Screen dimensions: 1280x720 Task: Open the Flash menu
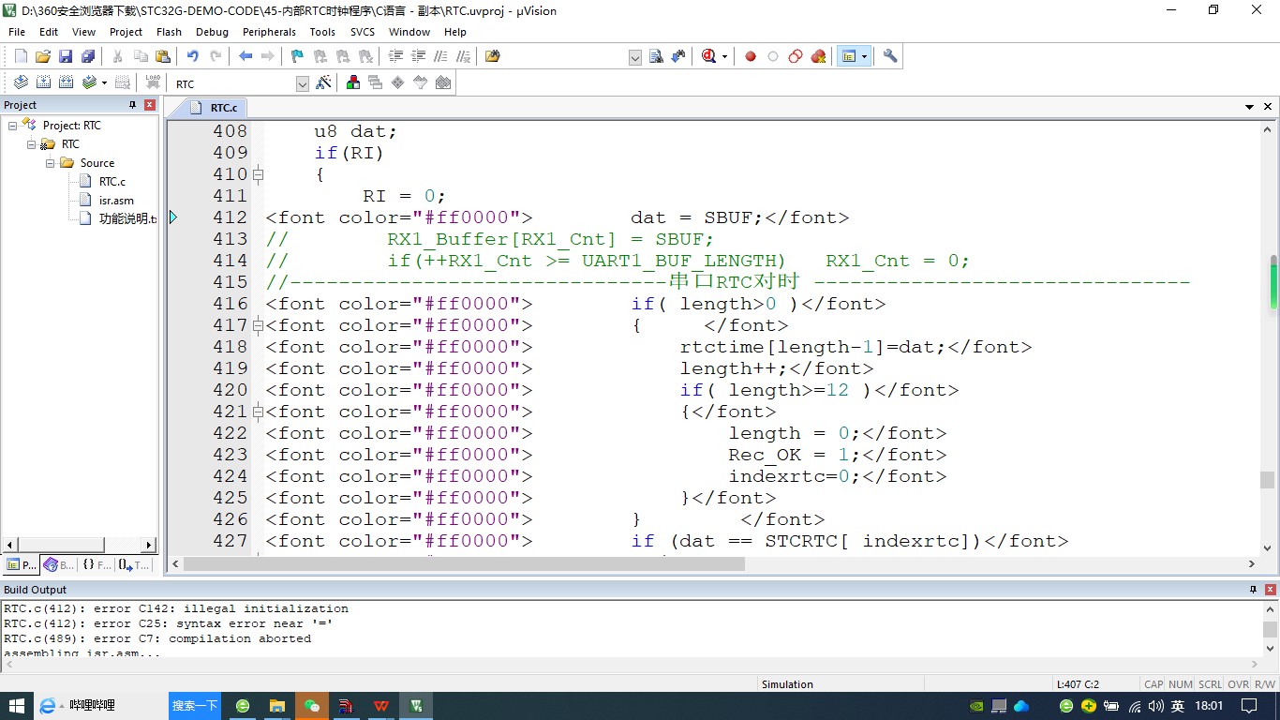169,32
